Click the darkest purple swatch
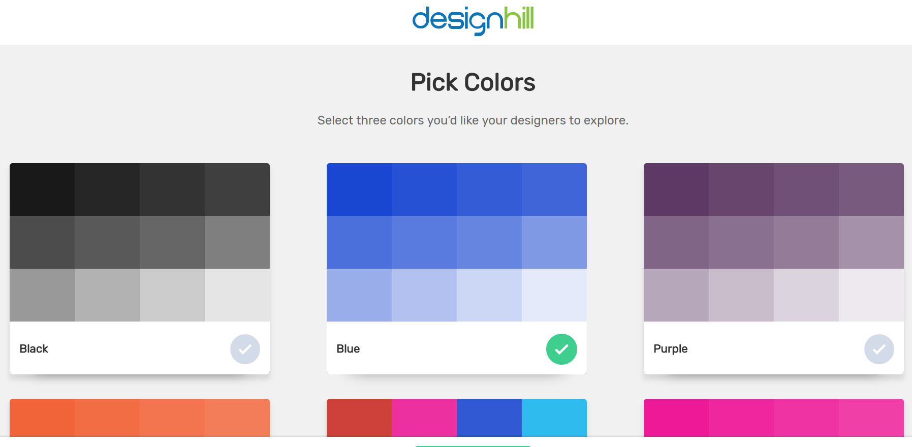The height and width of the screenshot is (447, 912). [676, 189]
